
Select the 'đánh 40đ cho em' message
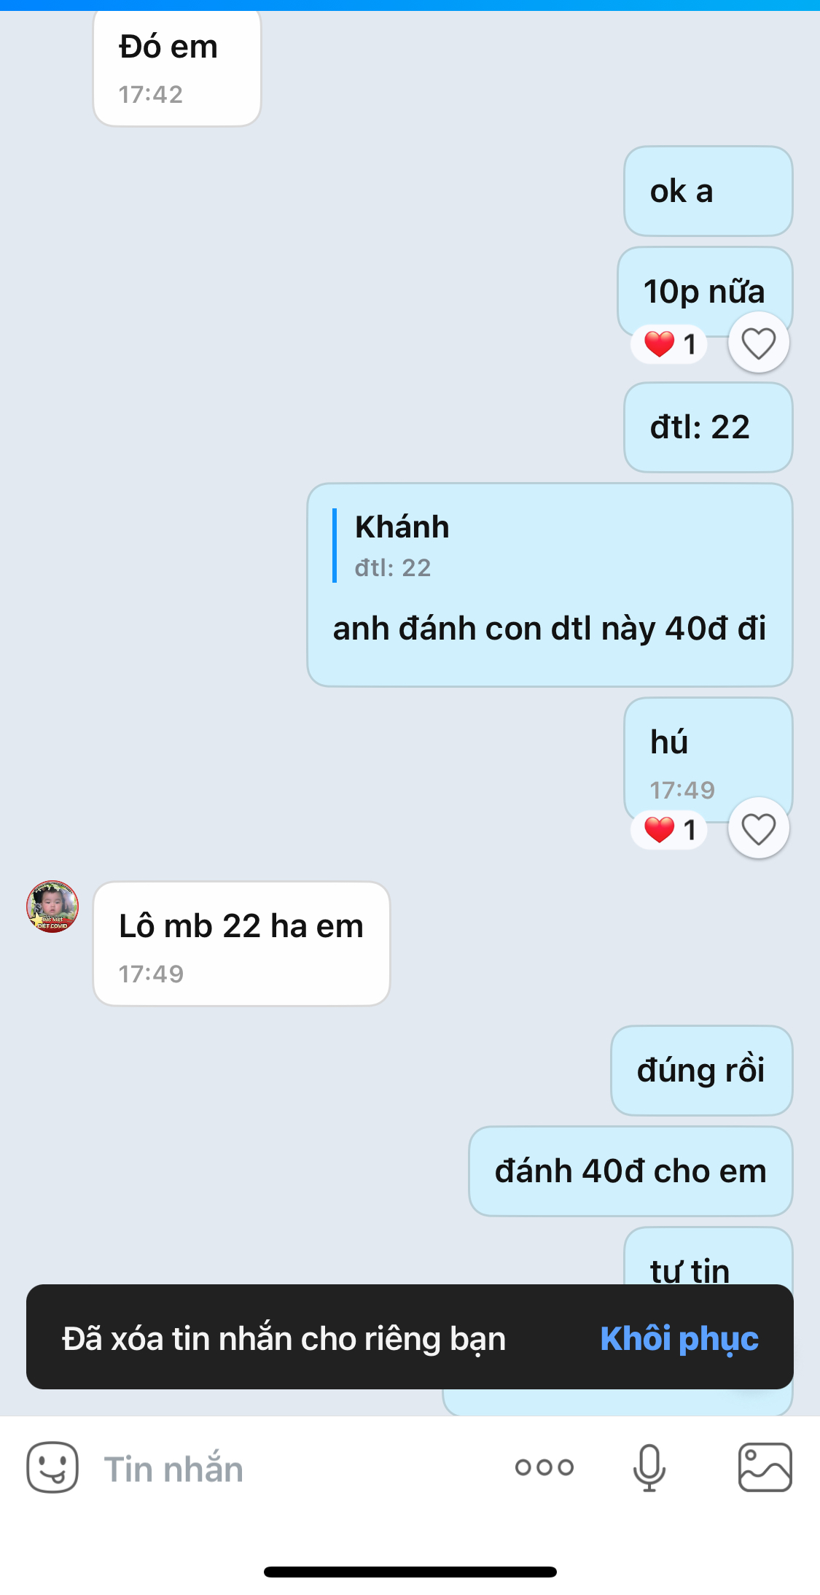pos(630,1171)
